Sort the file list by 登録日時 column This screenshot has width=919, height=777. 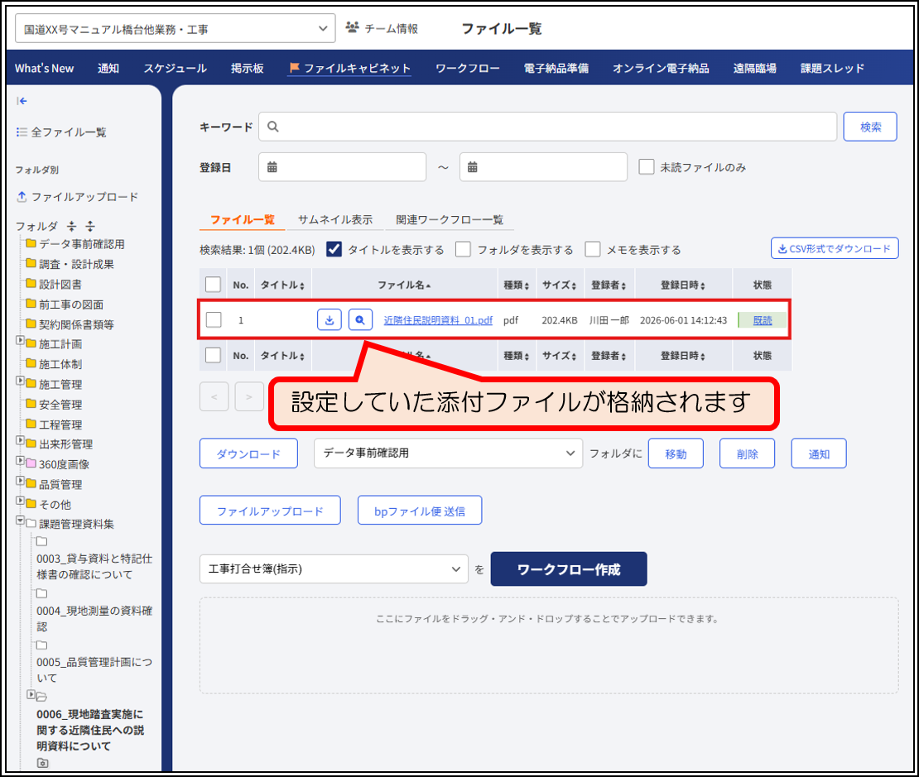click(x=683, y=285)
